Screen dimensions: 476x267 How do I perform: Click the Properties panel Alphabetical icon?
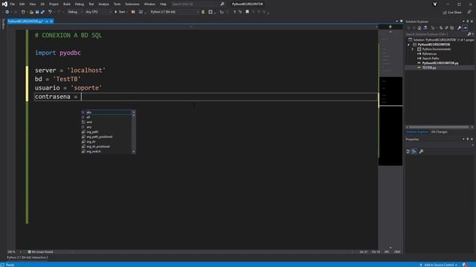414,151
